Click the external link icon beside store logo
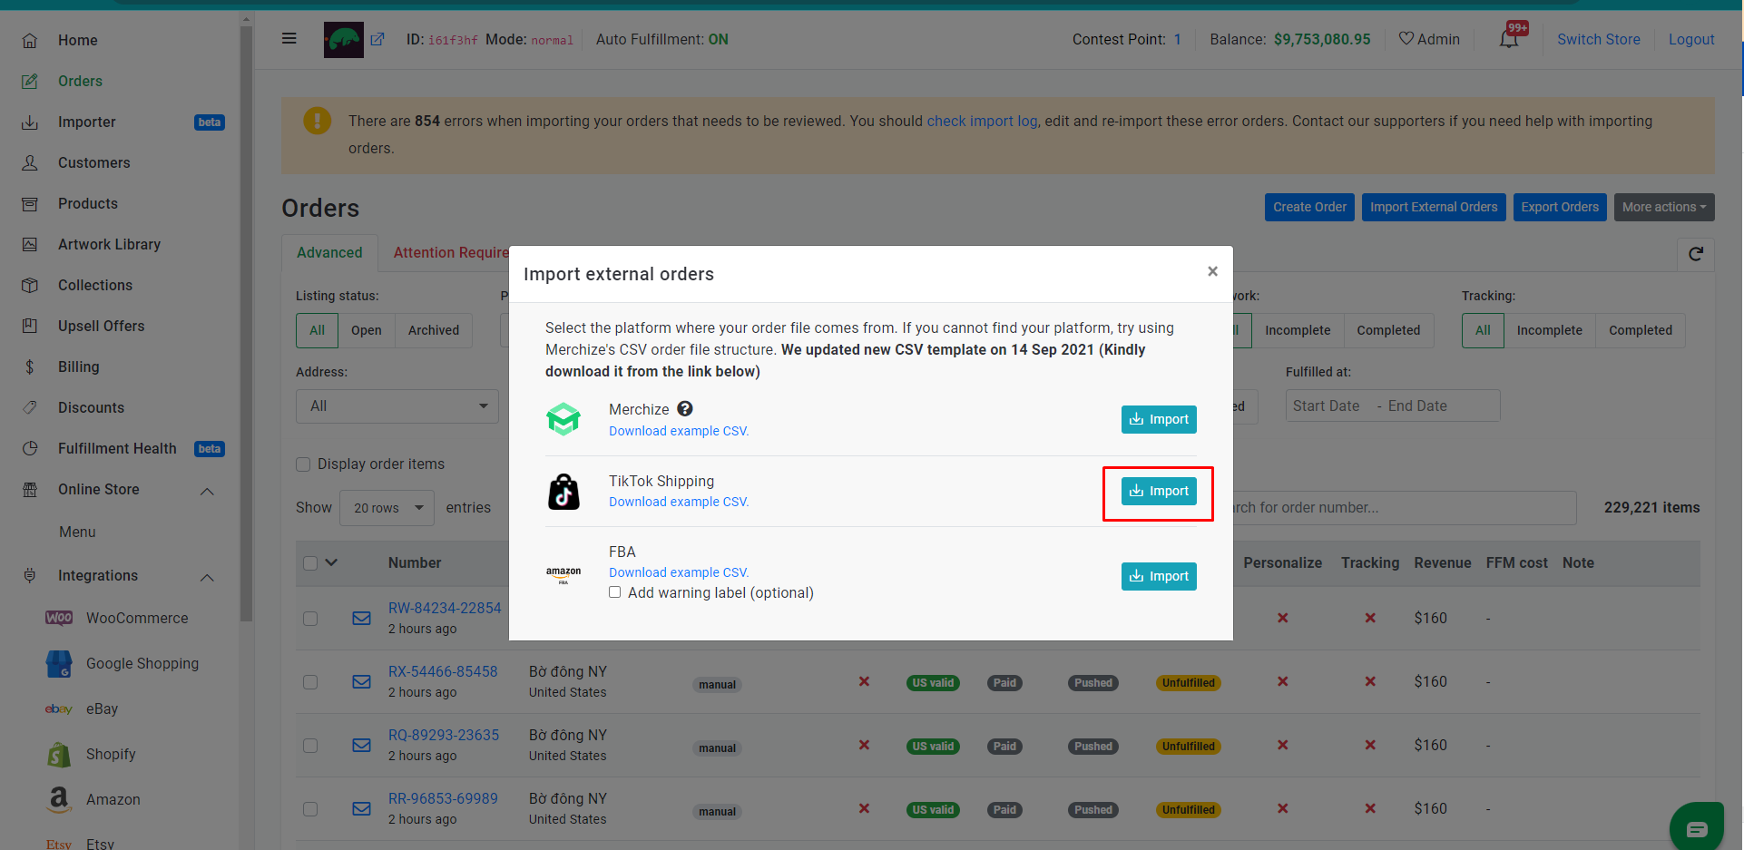 (377, 39)
